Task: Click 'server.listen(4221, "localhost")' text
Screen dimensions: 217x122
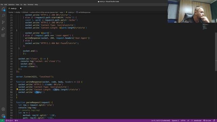Action: (35, 77)
